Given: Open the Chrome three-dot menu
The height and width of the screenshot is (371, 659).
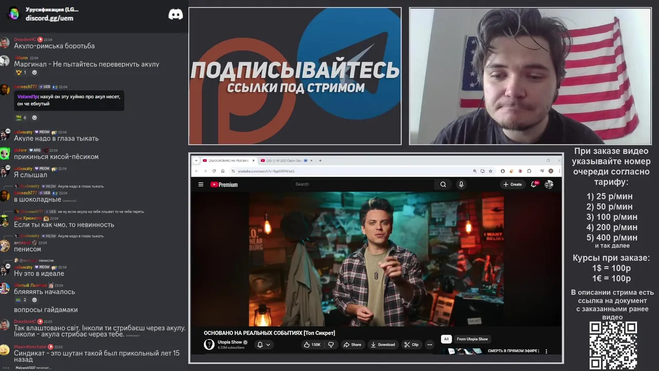Looking at the screenshot, I should click(x=559, y=171).
